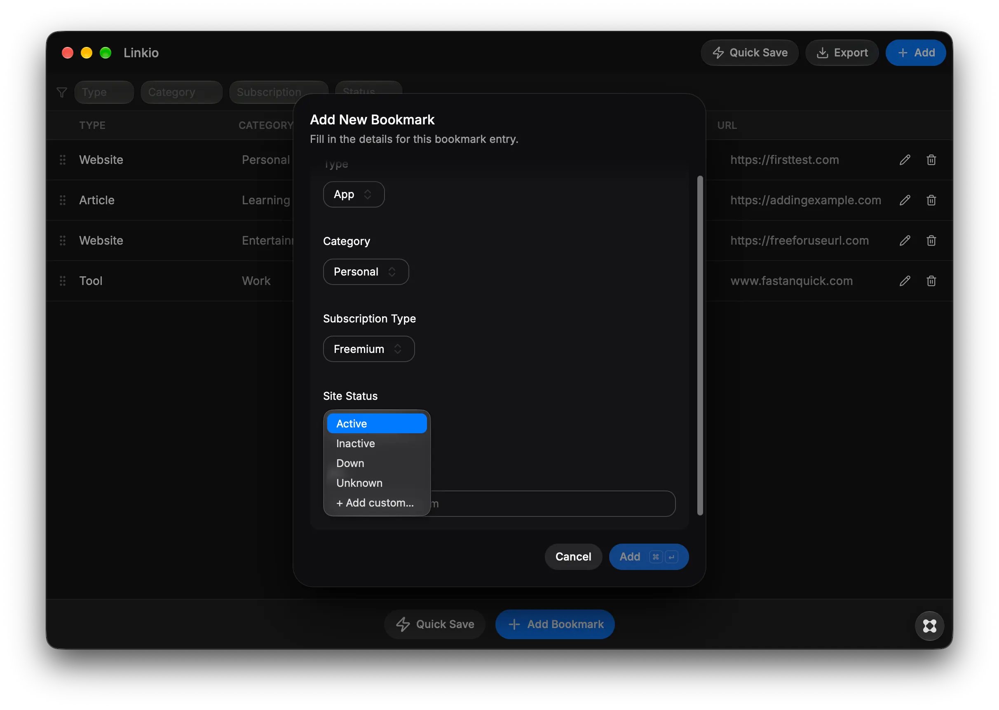999x710 pixels.
Task: Edit the firsttest.com bookmark with pencil icon
Action: (x=905, y=160)
